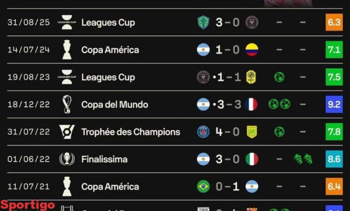Click the 8.6 teal rating badge

pos(334,159)
